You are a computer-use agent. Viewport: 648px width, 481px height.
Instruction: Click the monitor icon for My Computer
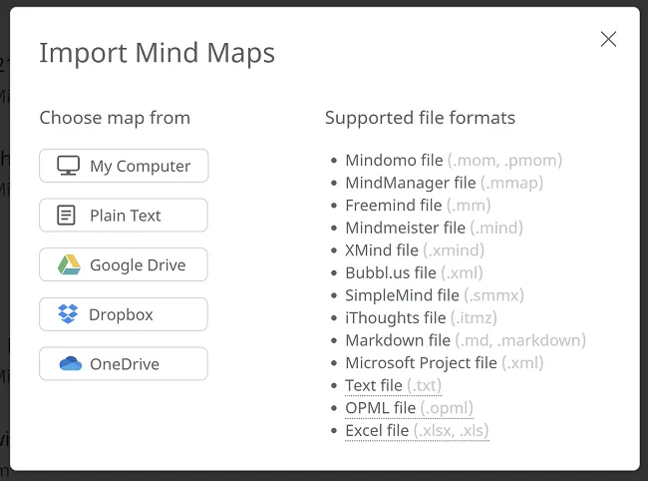pyautogui.click(x=68, y=166)
